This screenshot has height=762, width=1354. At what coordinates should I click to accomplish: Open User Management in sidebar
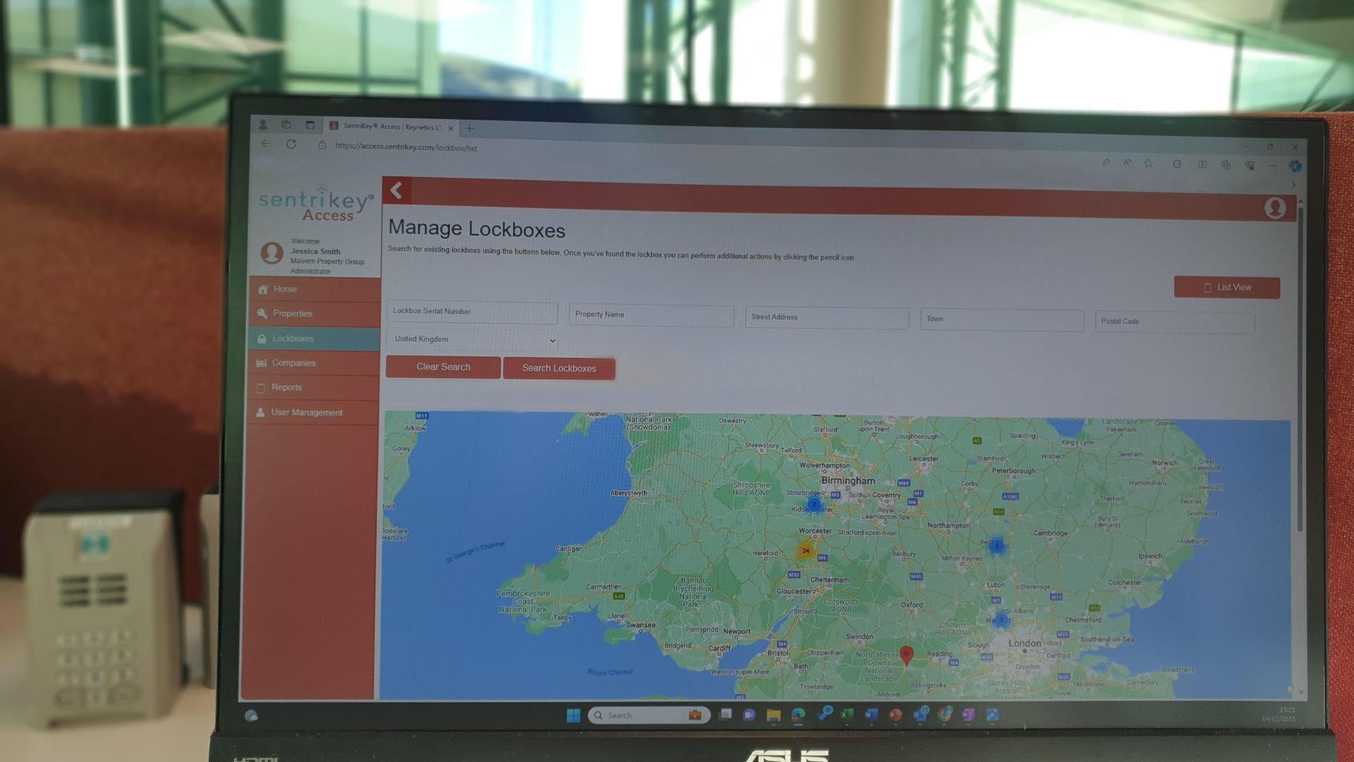(x=306, y=413)
